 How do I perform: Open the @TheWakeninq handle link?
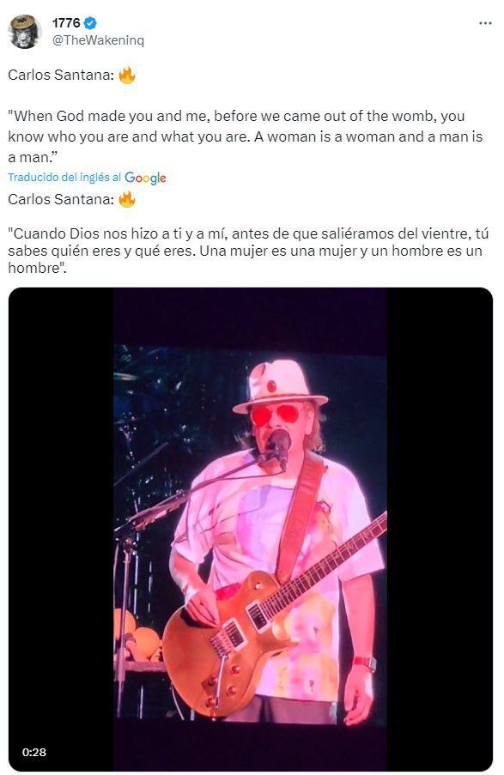99,40
